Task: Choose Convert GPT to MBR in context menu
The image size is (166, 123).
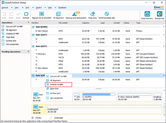Action: click(59, 76)
